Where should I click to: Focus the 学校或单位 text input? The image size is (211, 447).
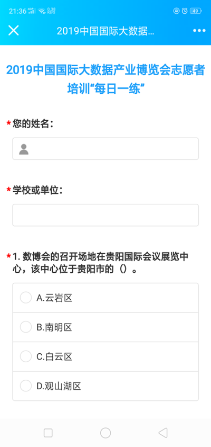click(x=105, y=215)
